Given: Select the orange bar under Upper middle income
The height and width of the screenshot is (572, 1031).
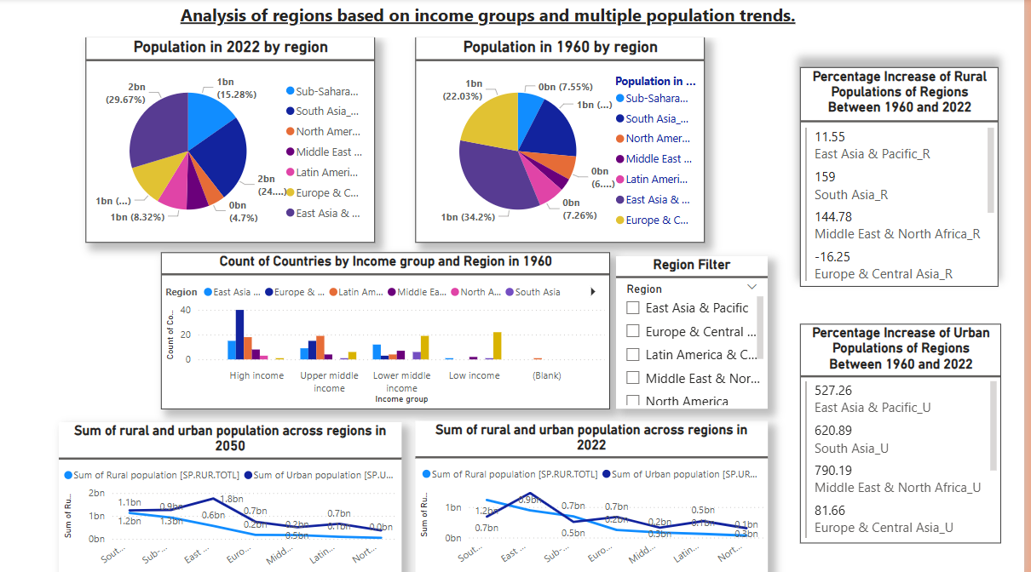Looking at the screenshot, I should [320, 347].
